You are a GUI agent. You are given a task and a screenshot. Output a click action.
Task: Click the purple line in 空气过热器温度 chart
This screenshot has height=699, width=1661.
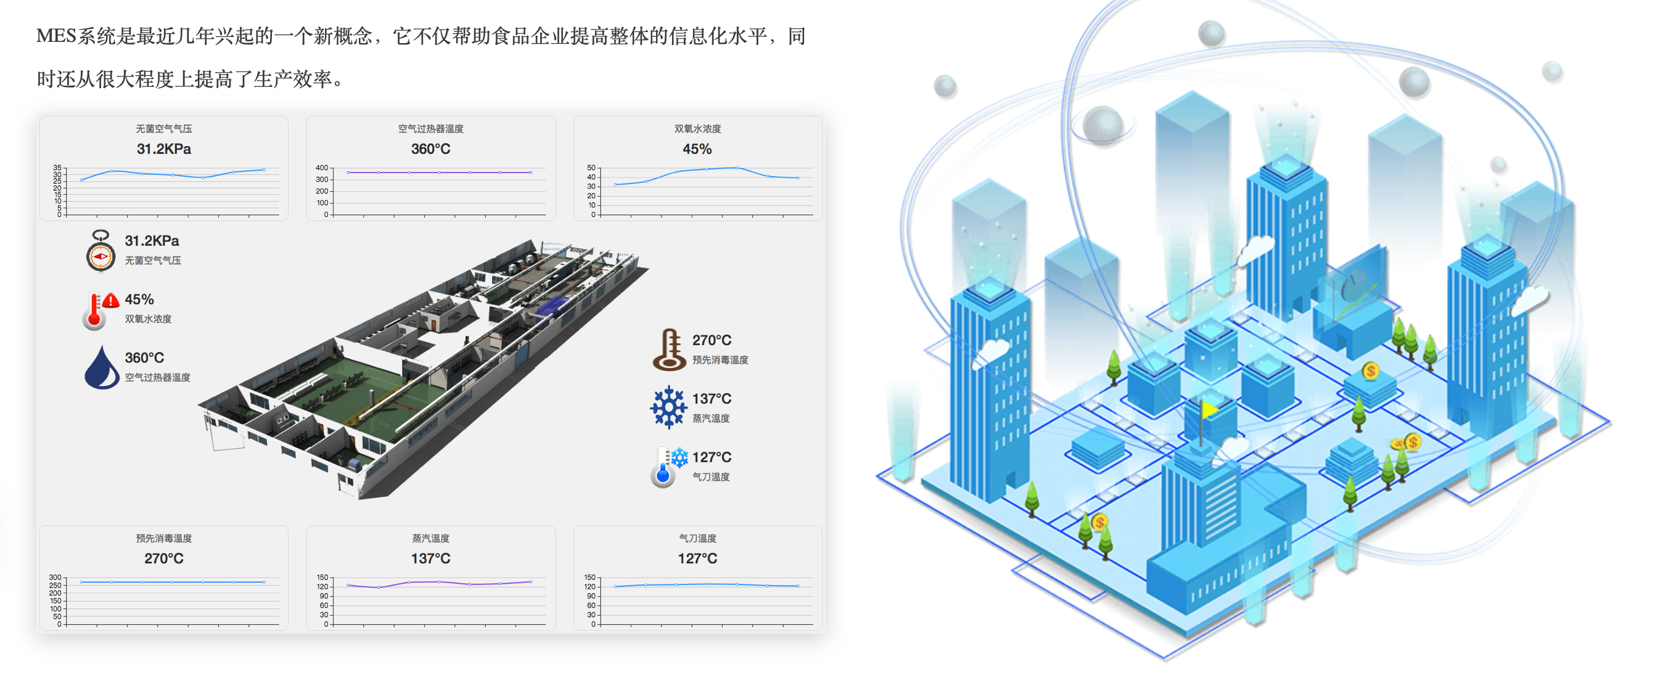click(x=438, y=172)
